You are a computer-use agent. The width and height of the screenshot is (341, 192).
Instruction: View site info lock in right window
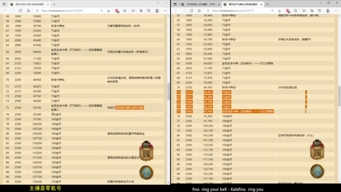click(x=208, y=11)
